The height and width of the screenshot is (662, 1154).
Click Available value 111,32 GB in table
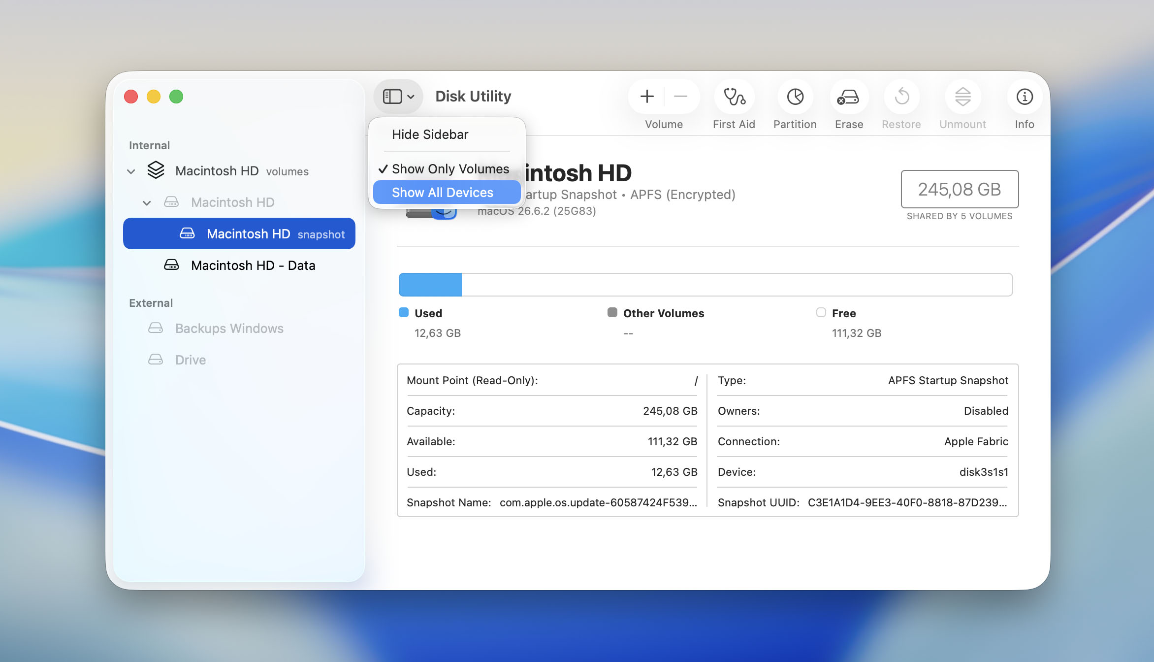673,441
